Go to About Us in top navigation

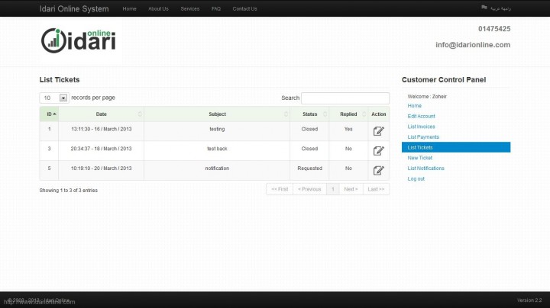coord(158,8)
